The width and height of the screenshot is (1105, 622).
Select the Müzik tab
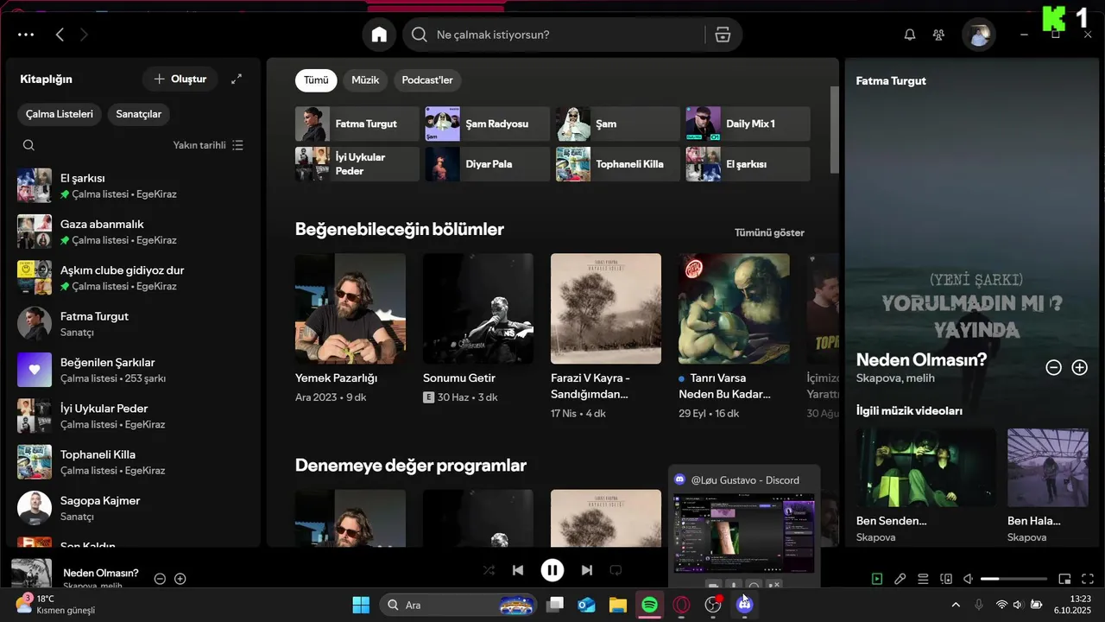coord(365,80)
